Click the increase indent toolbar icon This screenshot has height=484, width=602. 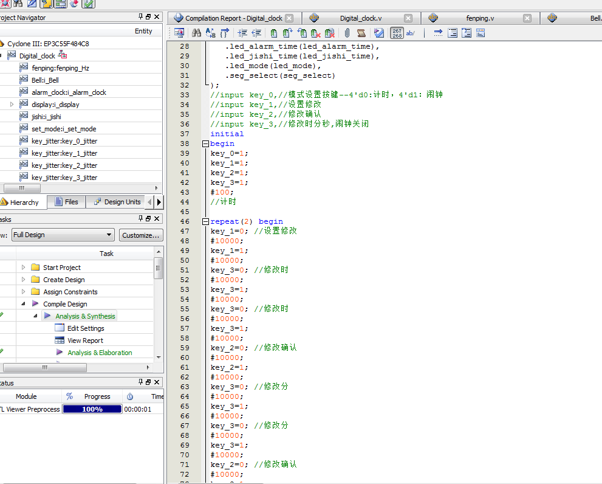click(x=242, y=33)
